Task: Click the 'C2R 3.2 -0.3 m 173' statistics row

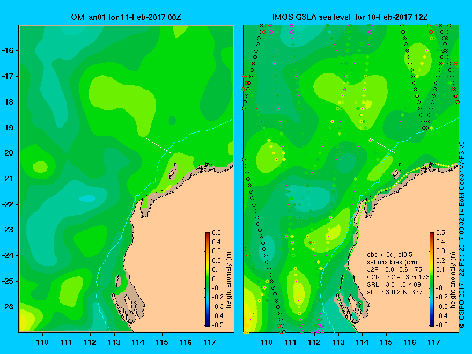Action: [x=398, y=277]
